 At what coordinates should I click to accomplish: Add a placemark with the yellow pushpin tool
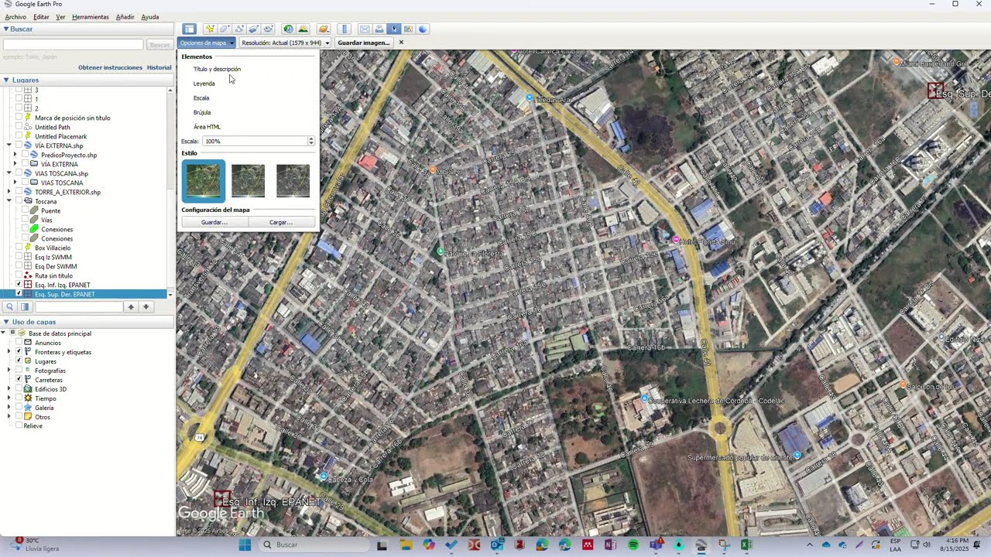coord(210,29)
